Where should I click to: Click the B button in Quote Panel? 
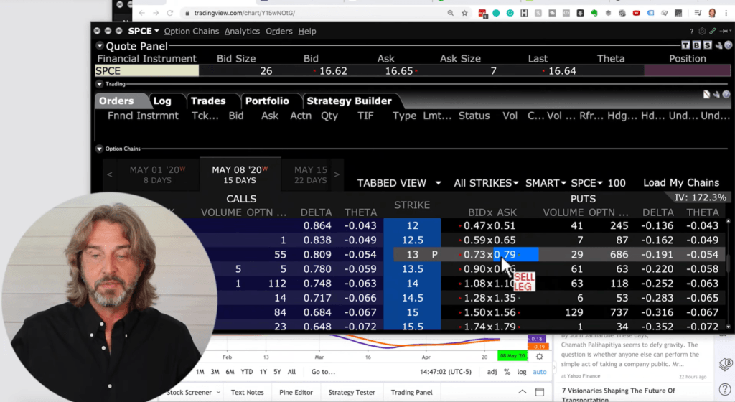[x=696, y=45]
